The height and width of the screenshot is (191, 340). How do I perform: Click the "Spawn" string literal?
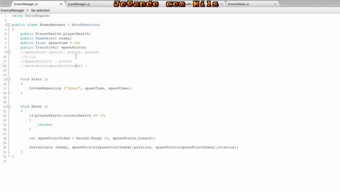(x=73, y=89)
